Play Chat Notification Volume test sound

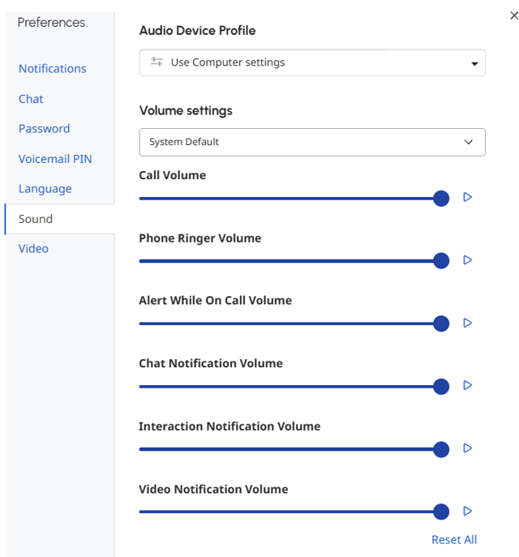tap(467, 385)
